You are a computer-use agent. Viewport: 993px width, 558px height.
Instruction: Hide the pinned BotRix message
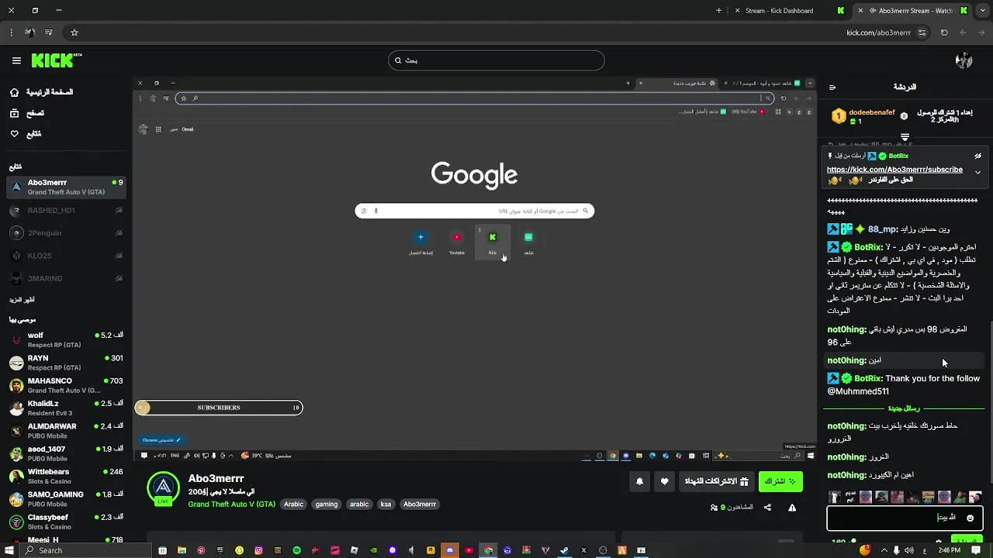(977, 156)
